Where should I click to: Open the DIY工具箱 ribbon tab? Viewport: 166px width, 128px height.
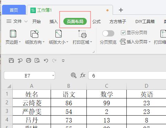145,21
